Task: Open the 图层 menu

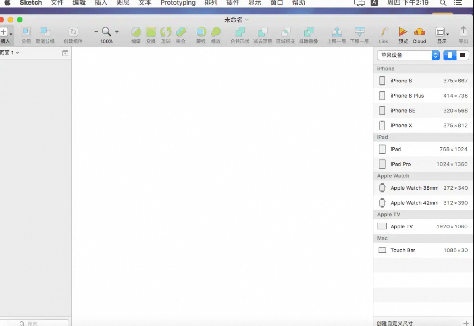Action: (x=123, y=3)
